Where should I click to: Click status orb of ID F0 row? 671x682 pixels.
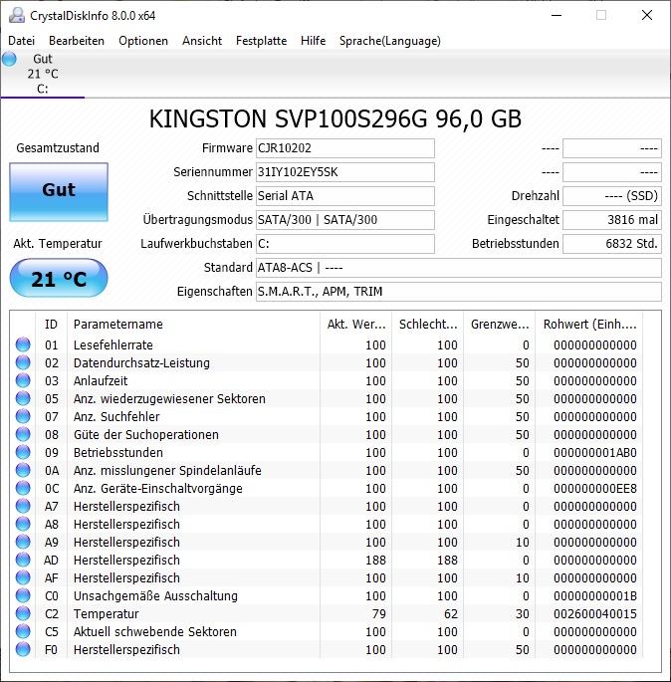coord(23,649)
